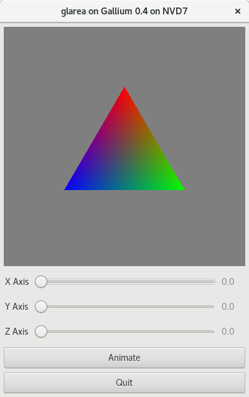This screenshot has height=397, width=249.
Task: Close the glarea window
Action: (x=238, y=11)
